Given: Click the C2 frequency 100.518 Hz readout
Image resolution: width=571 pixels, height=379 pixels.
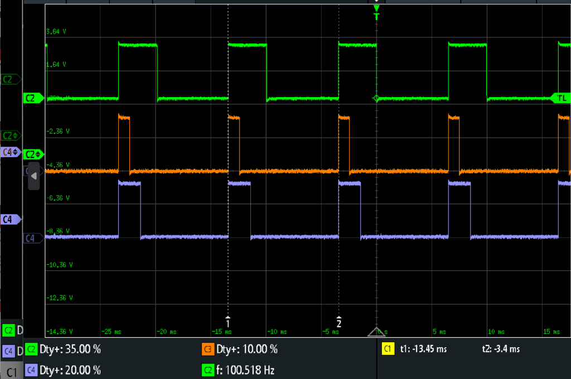Looking at the screenshot, I should click(239, 370).
